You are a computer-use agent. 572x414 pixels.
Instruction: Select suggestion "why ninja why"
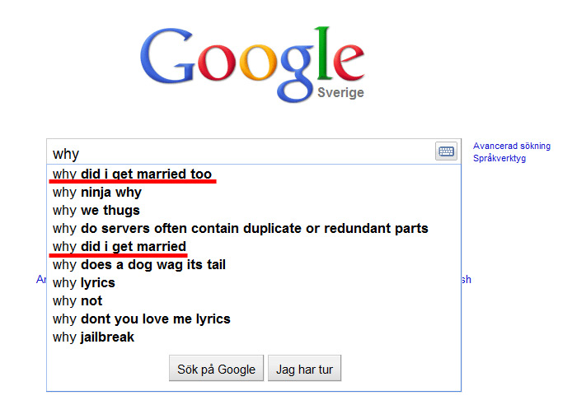pos(97,193)
